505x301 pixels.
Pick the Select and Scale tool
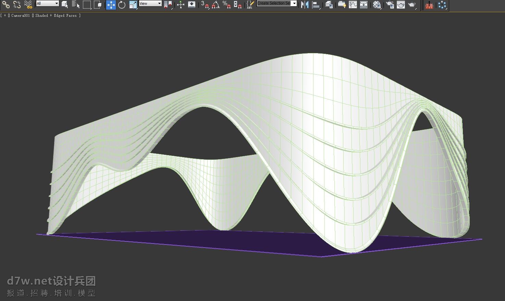pos(133,4)
